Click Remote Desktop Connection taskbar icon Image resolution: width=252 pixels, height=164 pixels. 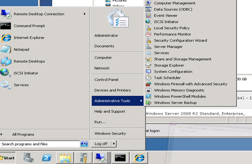pyautogui.click(x=101, y=158)
